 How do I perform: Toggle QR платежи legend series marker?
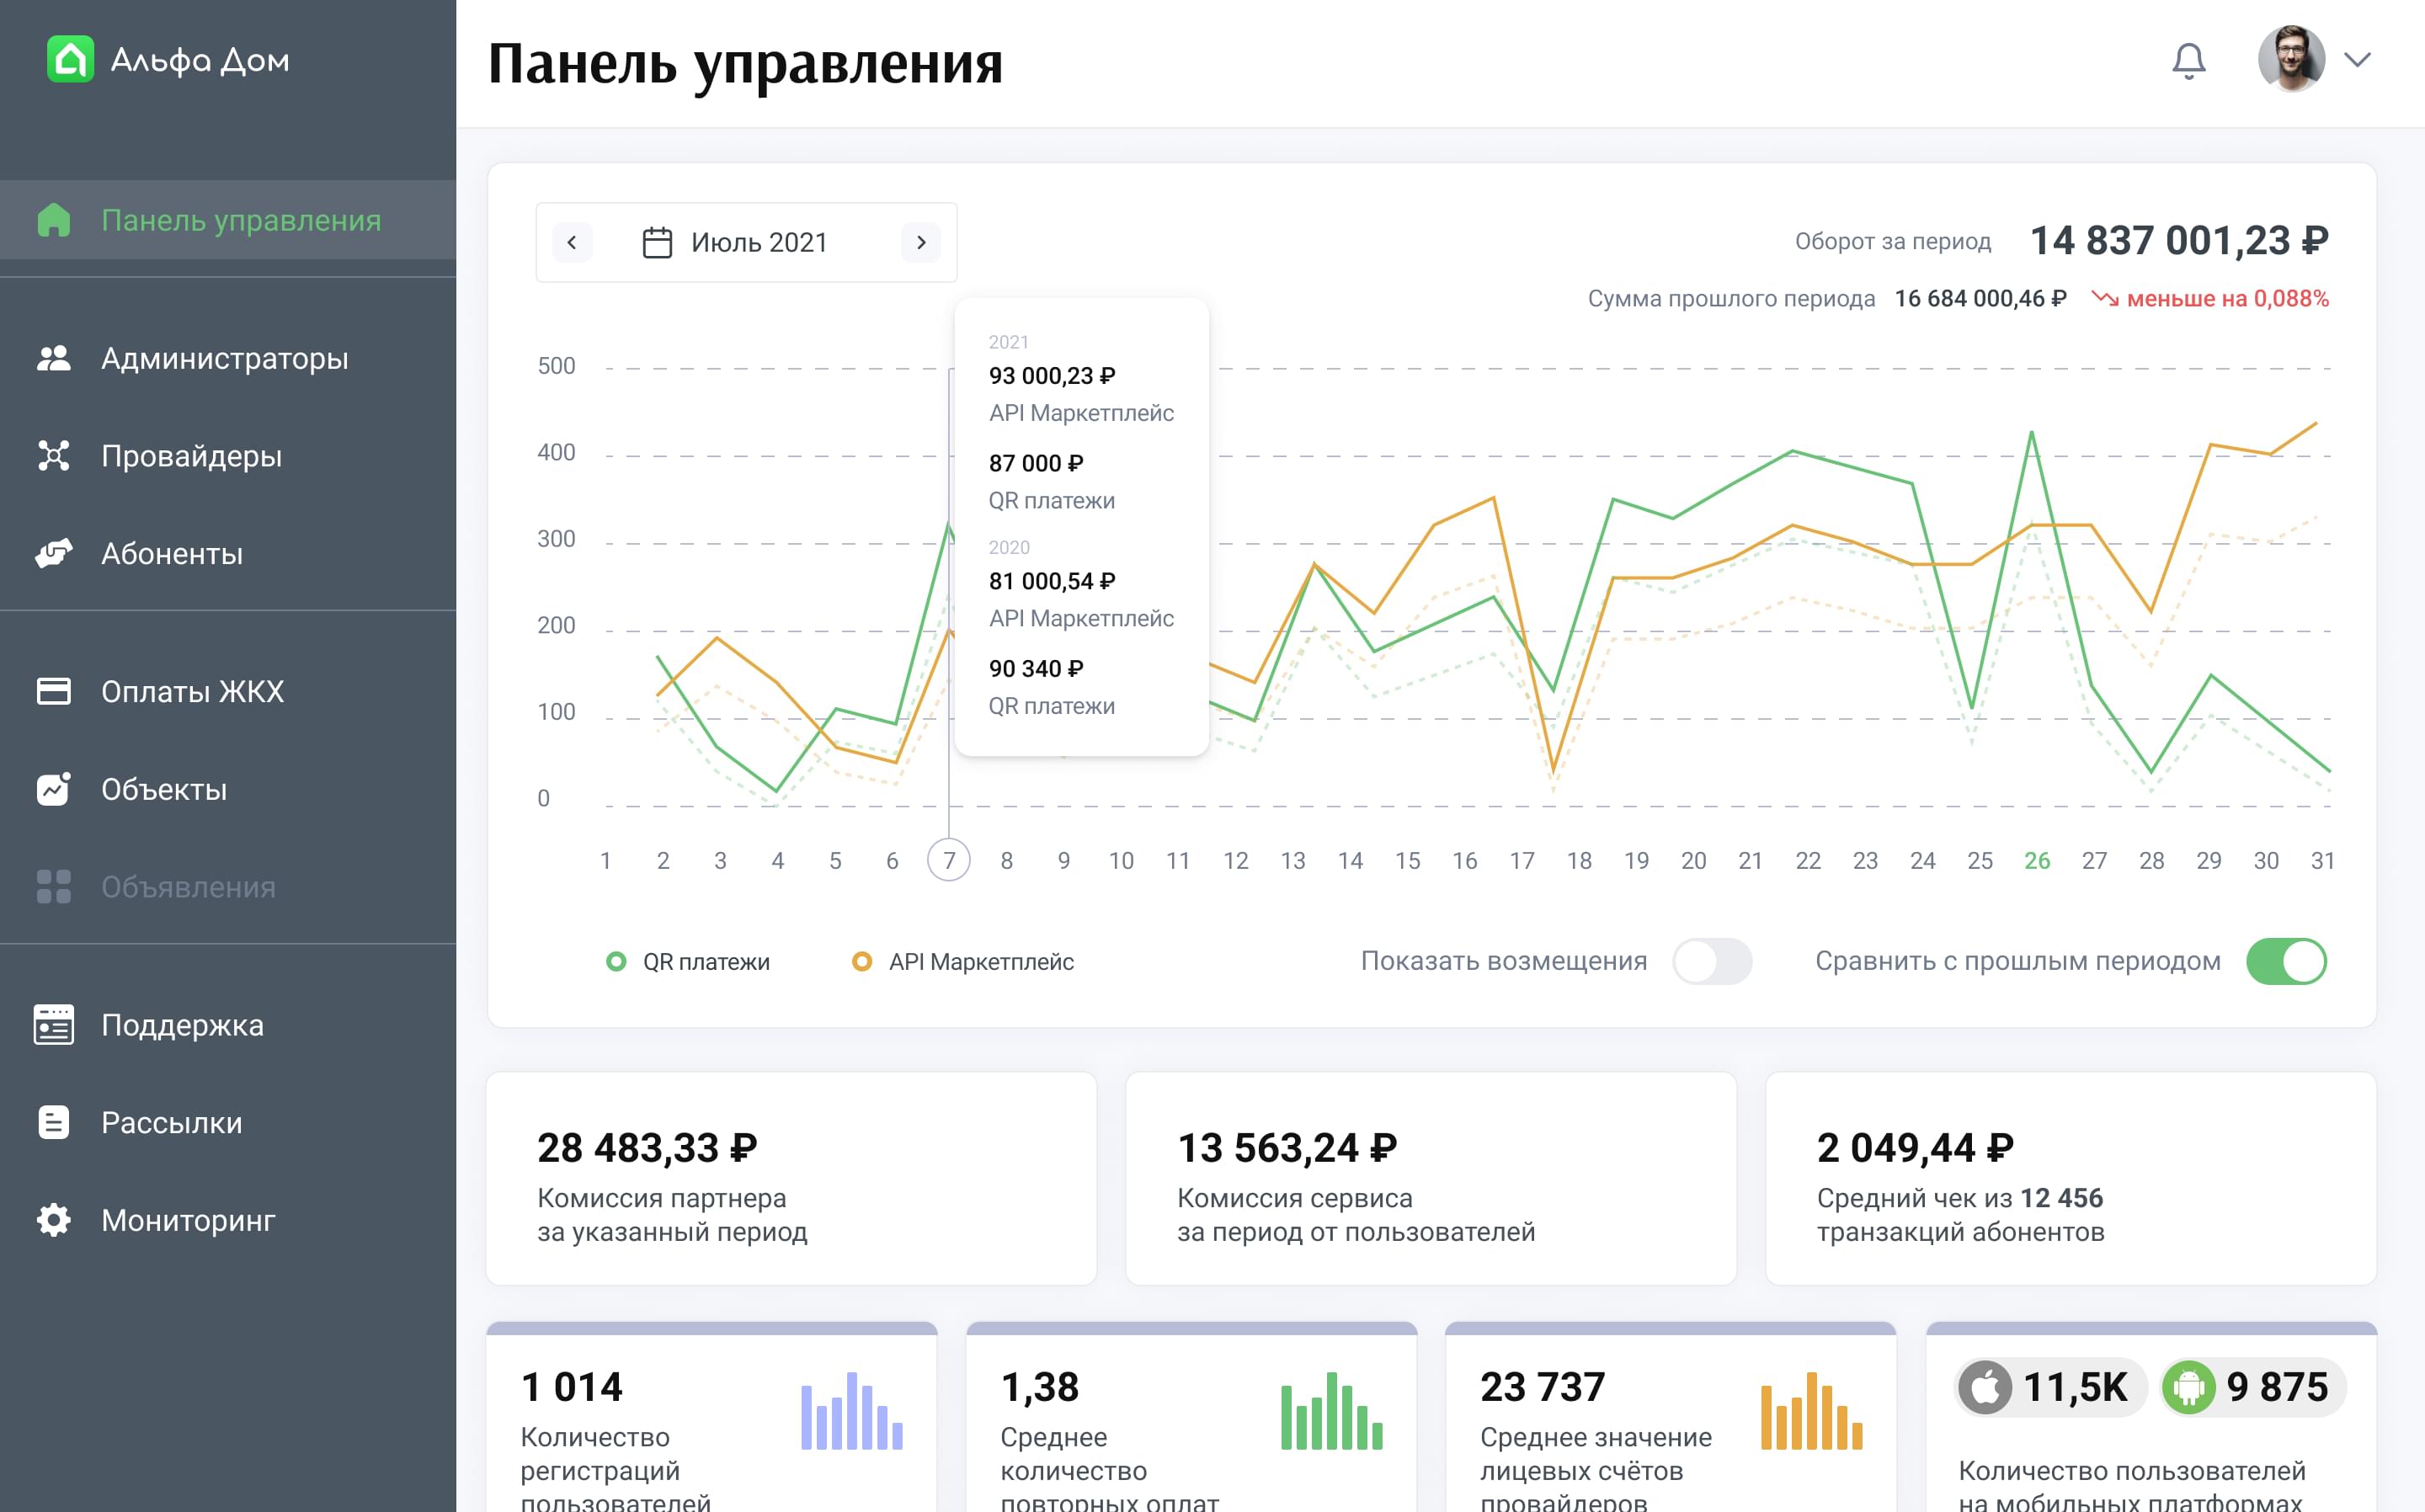point(616,961)
